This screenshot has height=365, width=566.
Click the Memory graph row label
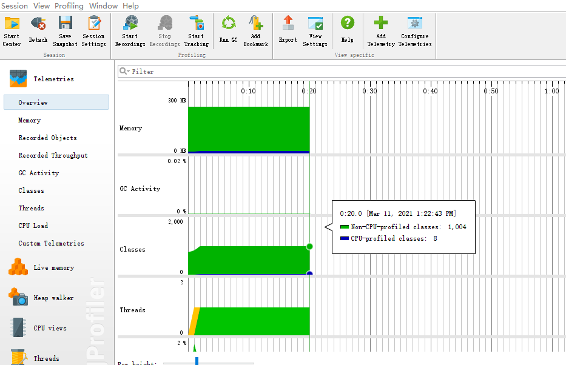pos(130,128)
